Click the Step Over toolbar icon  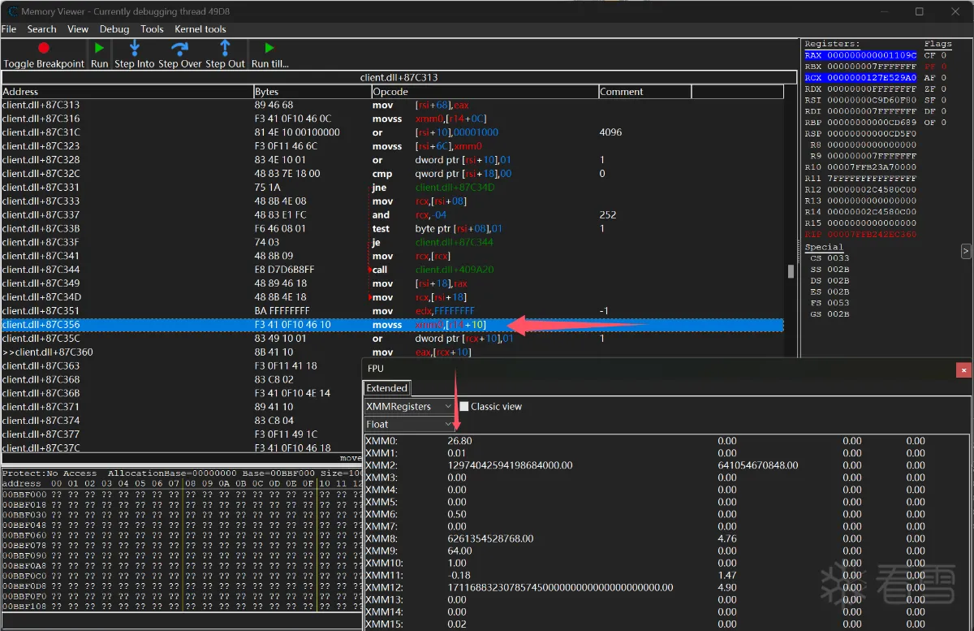[x=179, y=48]
